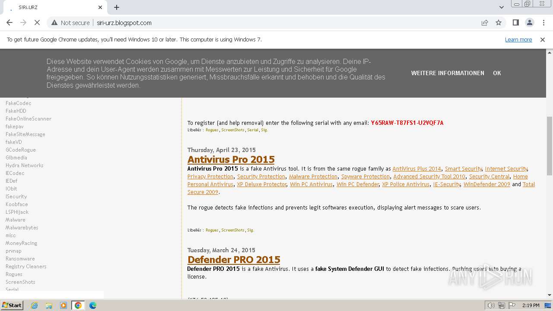Follow the AntiVirus Plus 2014 link
The width and height of the screenshot is (553, 311).
[x=417, y=169]
